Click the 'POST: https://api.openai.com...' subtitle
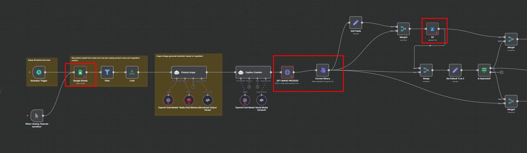The width and height of the screenshot is (527, 153). (287, 83)
